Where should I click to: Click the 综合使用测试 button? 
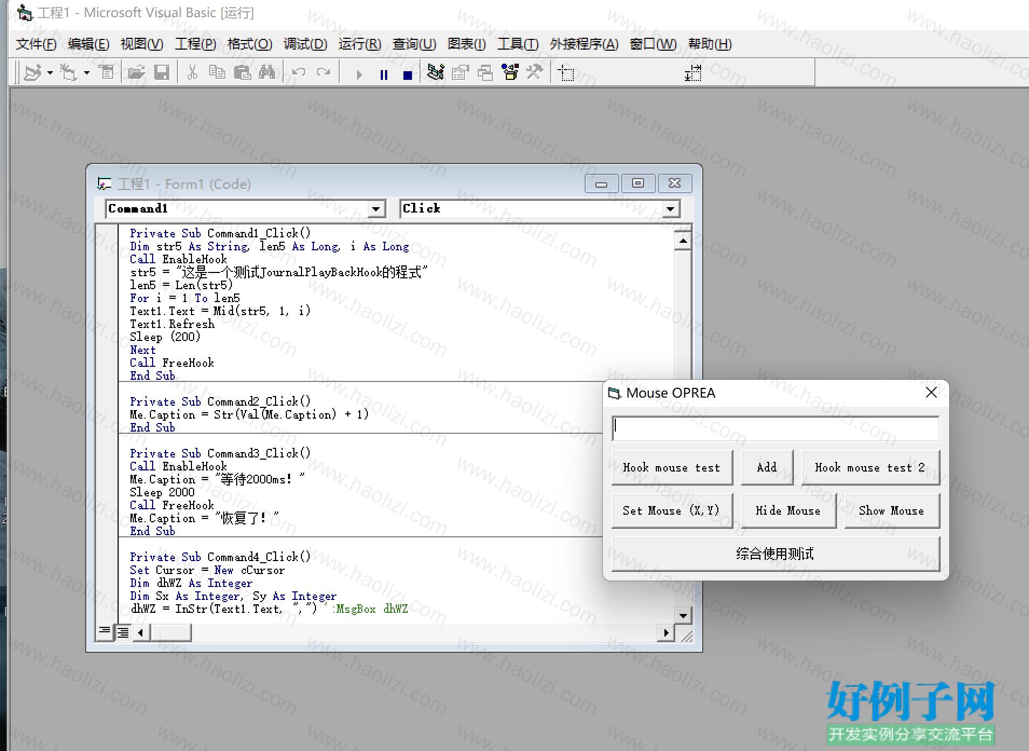[x=776, y=554]
